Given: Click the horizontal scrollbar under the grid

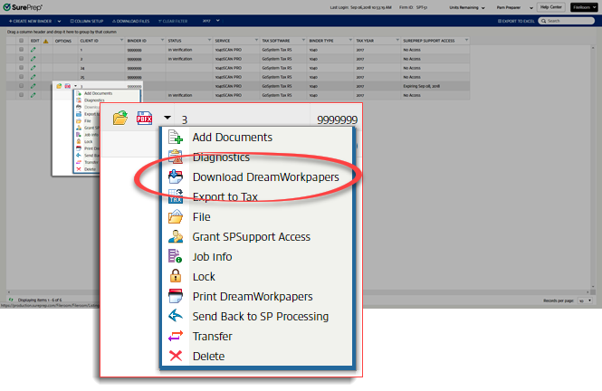Looking at the screenshot, I should tap(301, 292).
